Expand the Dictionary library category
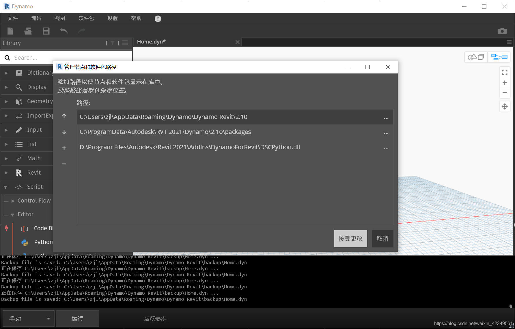This screenshot has width=515, height=329. click(x=6, y=73)
